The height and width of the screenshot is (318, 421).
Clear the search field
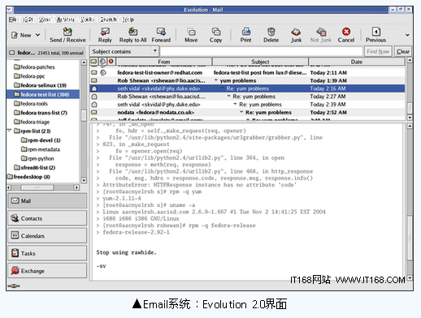coord(403,51)
